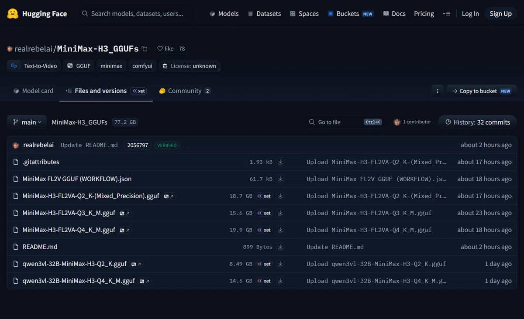Open the Community tab

[184, 91]
